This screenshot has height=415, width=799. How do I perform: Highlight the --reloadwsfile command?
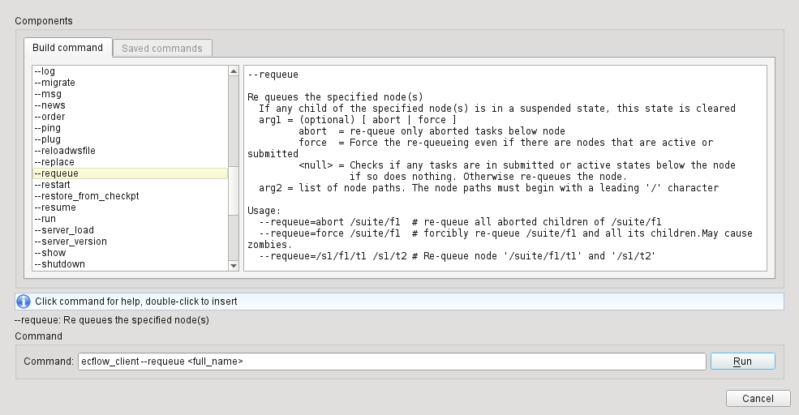pos(65,151)
